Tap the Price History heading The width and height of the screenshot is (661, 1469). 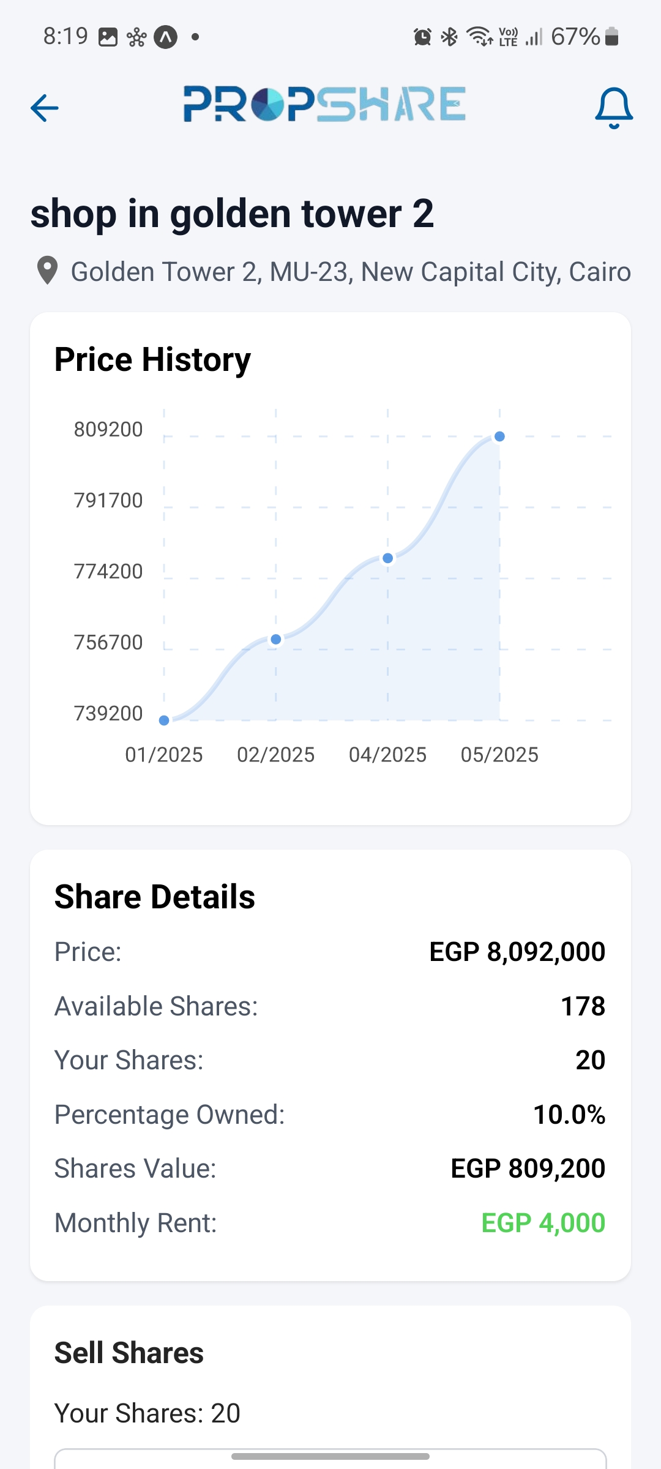[152, 359]
